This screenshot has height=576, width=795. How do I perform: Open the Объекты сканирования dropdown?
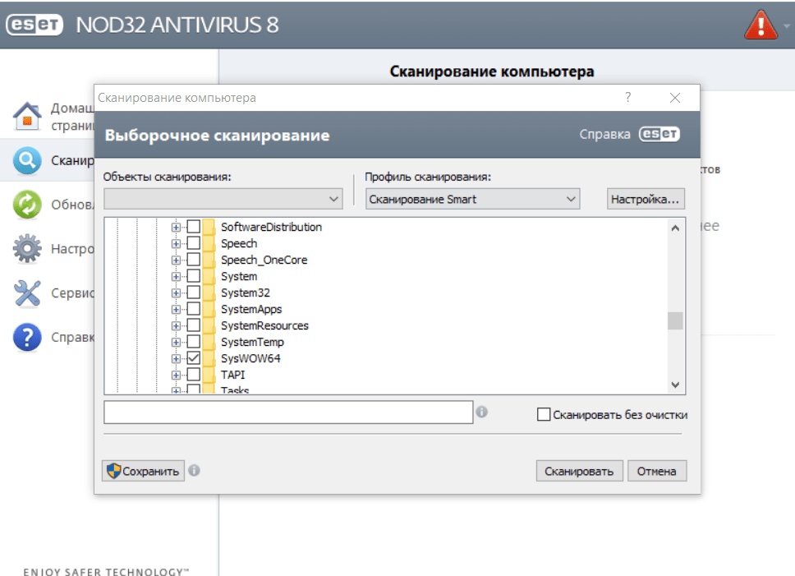pos(223,199)
